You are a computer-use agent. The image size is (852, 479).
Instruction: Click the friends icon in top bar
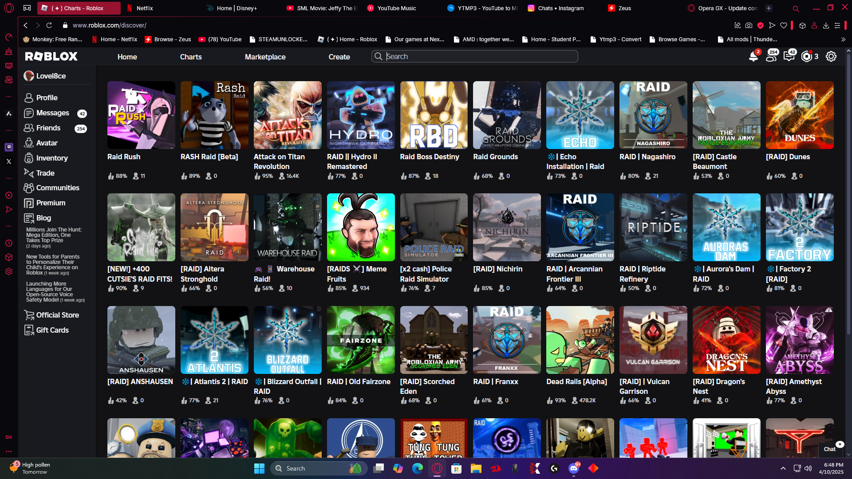[771, 57]
